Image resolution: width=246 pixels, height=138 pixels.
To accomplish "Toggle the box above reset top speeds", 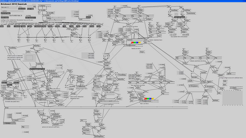I will click(x=176, y=14).
